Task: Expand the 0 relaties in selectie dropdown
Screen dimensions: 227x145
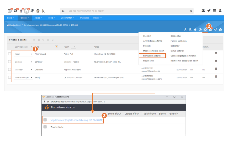Action: coord(19,40)
